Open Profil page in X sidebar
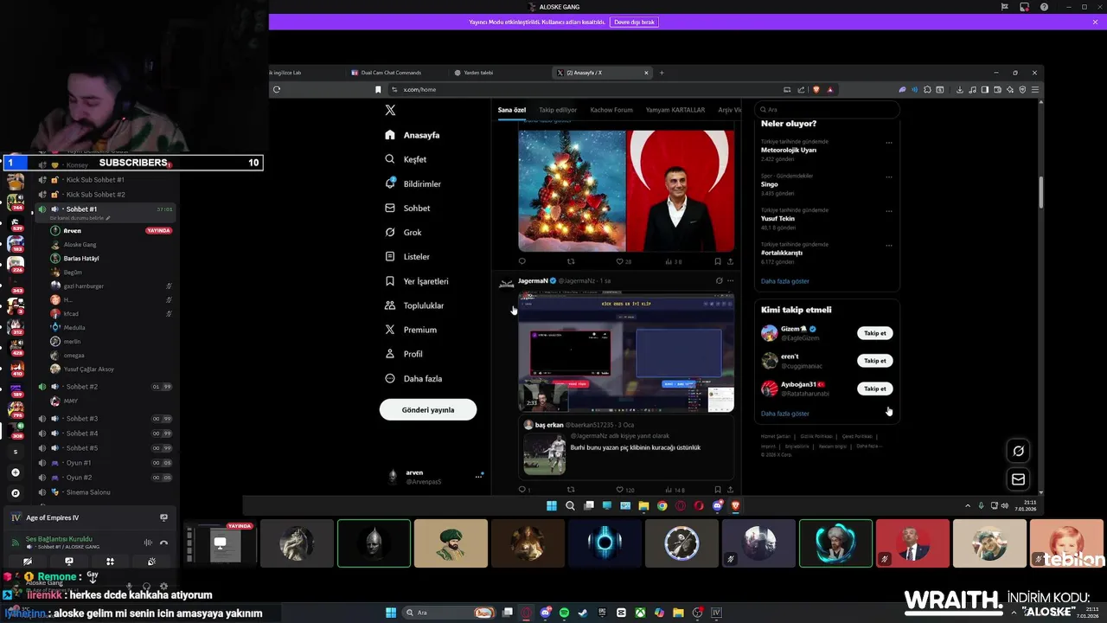Screen dimensions: 1107x623 pos(404,354)
